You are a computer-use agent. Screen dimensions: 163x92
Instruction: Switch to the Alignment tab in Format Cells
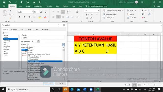[13, 29]
